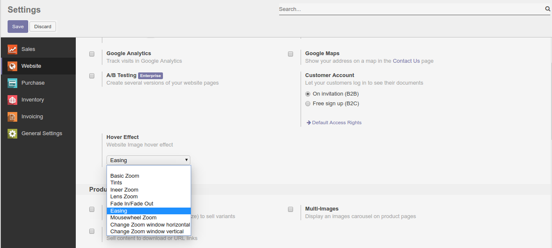
Task: Click the Inventory box icon
Action: (12, 100)
